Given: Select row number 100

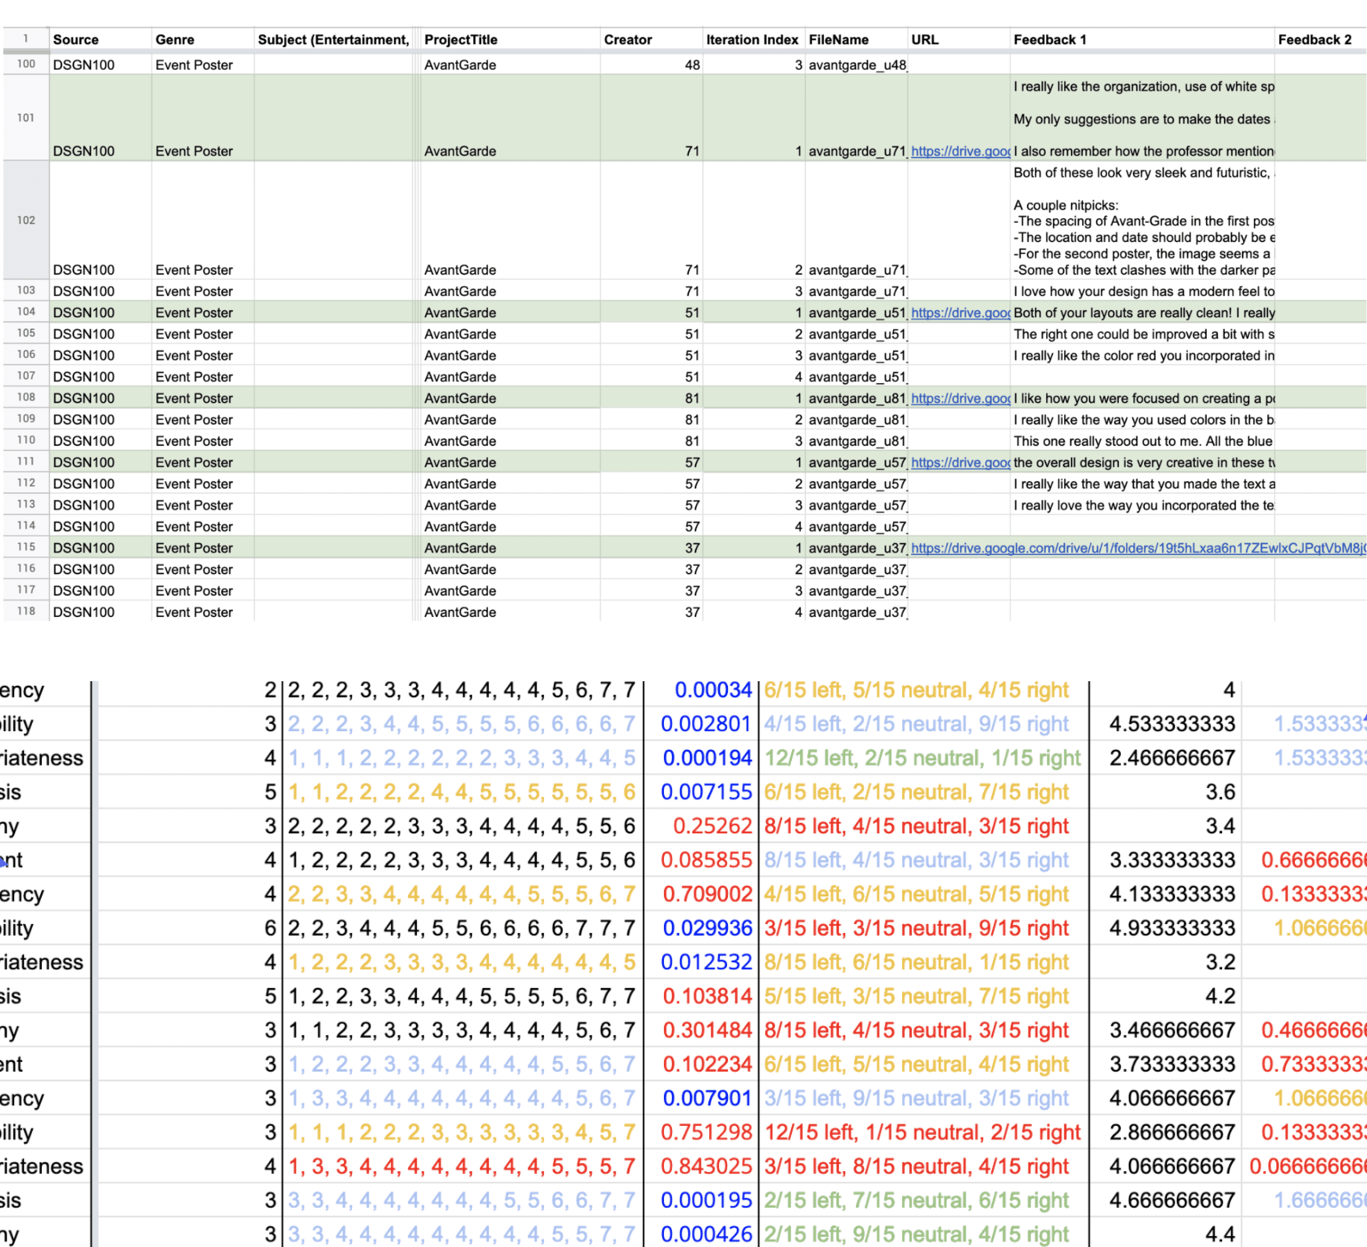Looking at the screenshot, I should (x=26, y=64).
